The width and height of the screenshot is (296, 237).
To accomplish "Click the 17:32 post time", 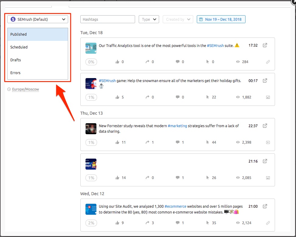I will [x=253, y=45].
